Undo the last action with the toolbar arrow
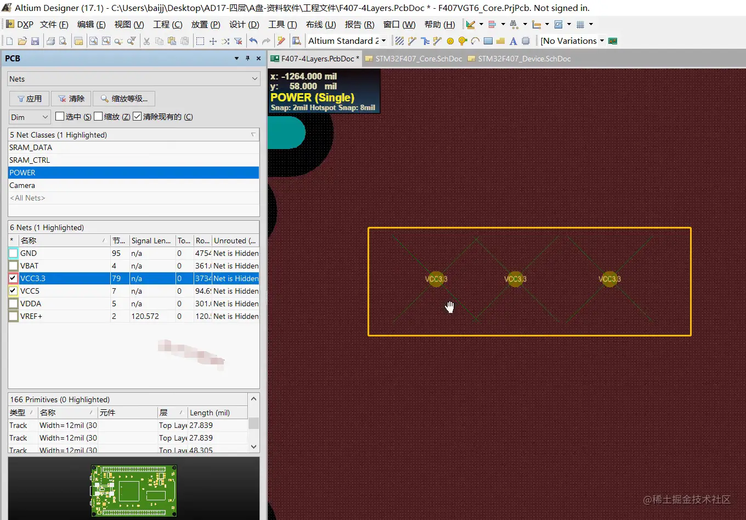This screenshot has width=746, height=520. (253, 41)
